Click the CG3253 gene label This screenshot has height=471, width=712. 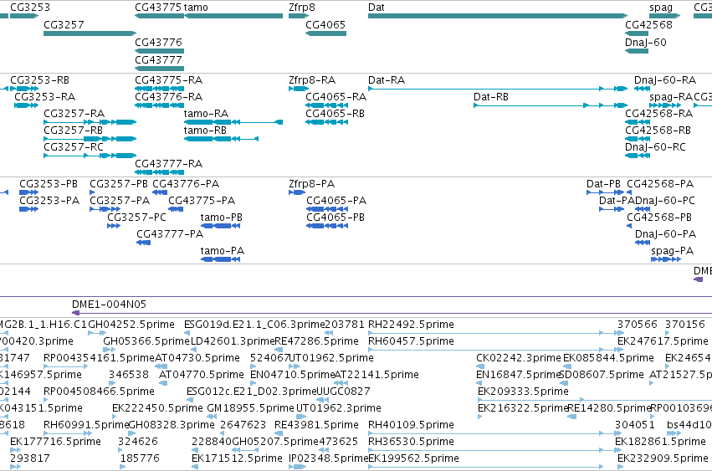[x=30, y=8]
